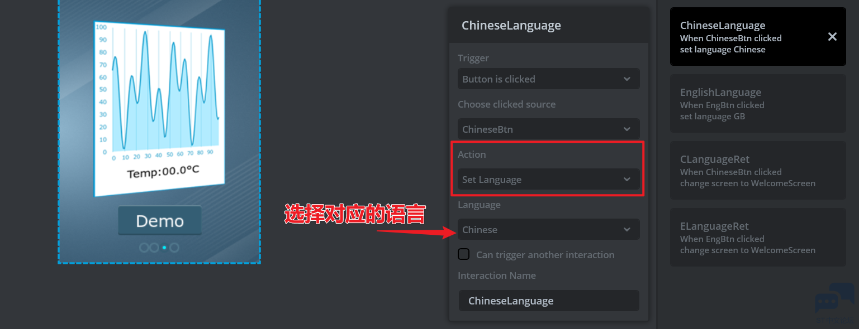Select the EnglishLanguage interaction item

[x=758, y=104]
